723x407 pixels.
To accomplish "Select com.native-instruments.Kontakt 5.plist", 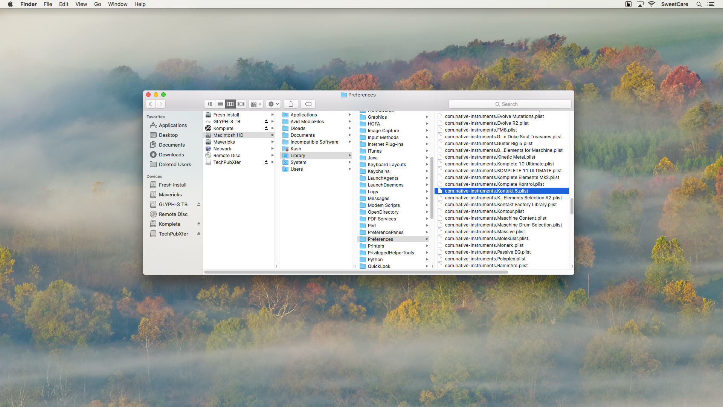I will (x=502, y=191).
